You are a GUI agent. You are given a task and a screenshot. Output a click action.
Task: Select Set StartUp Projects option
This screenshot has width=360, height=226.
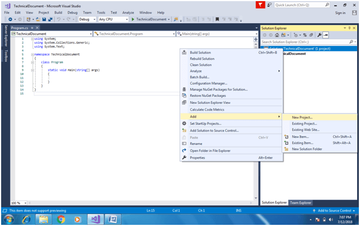pyautogui.click(x=232, y=123)
